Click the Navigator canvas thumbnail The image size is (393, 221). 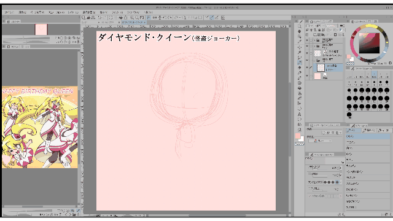(x=41, y=29)
